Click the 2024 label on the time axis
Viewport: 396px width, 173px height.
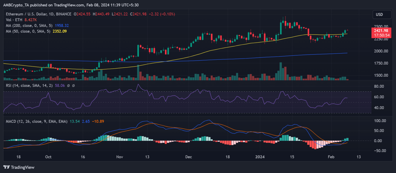(x=260, y=157)
